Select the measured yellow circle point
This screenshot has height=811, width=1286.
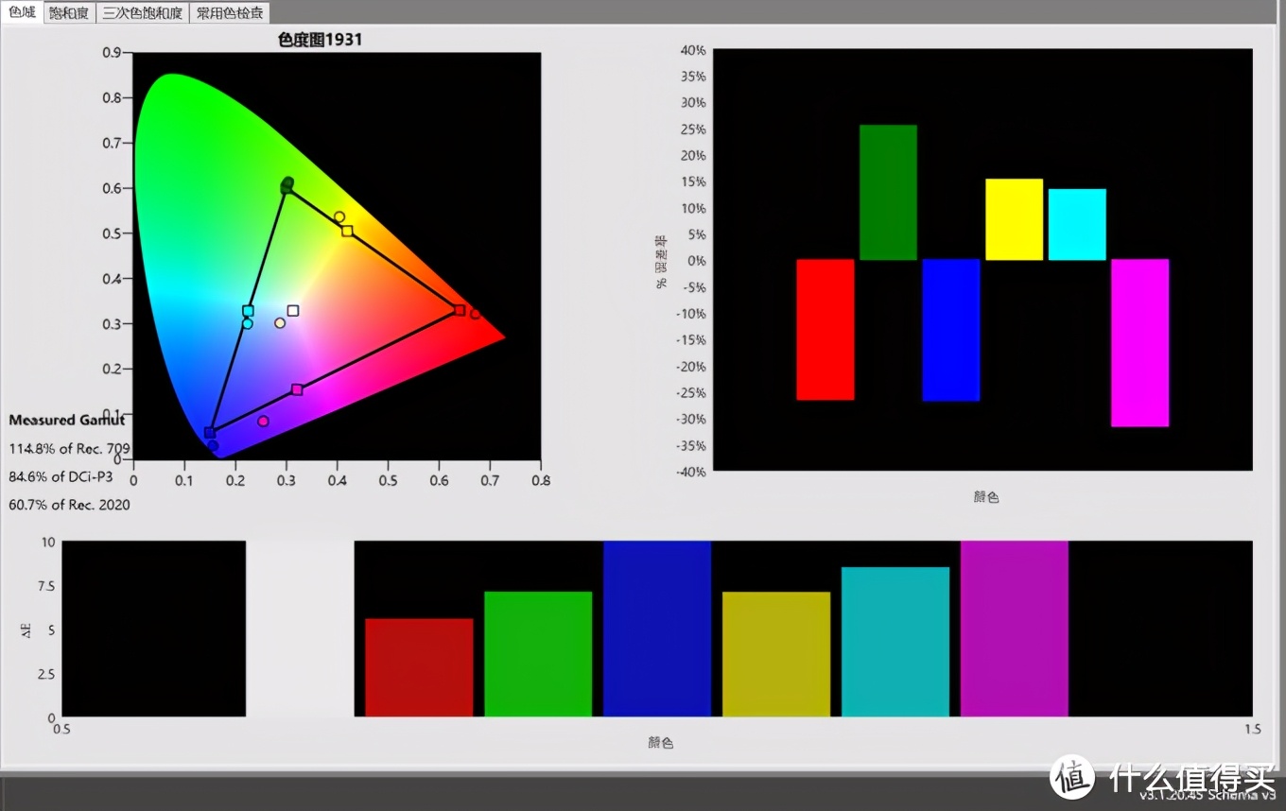(339, 216)
